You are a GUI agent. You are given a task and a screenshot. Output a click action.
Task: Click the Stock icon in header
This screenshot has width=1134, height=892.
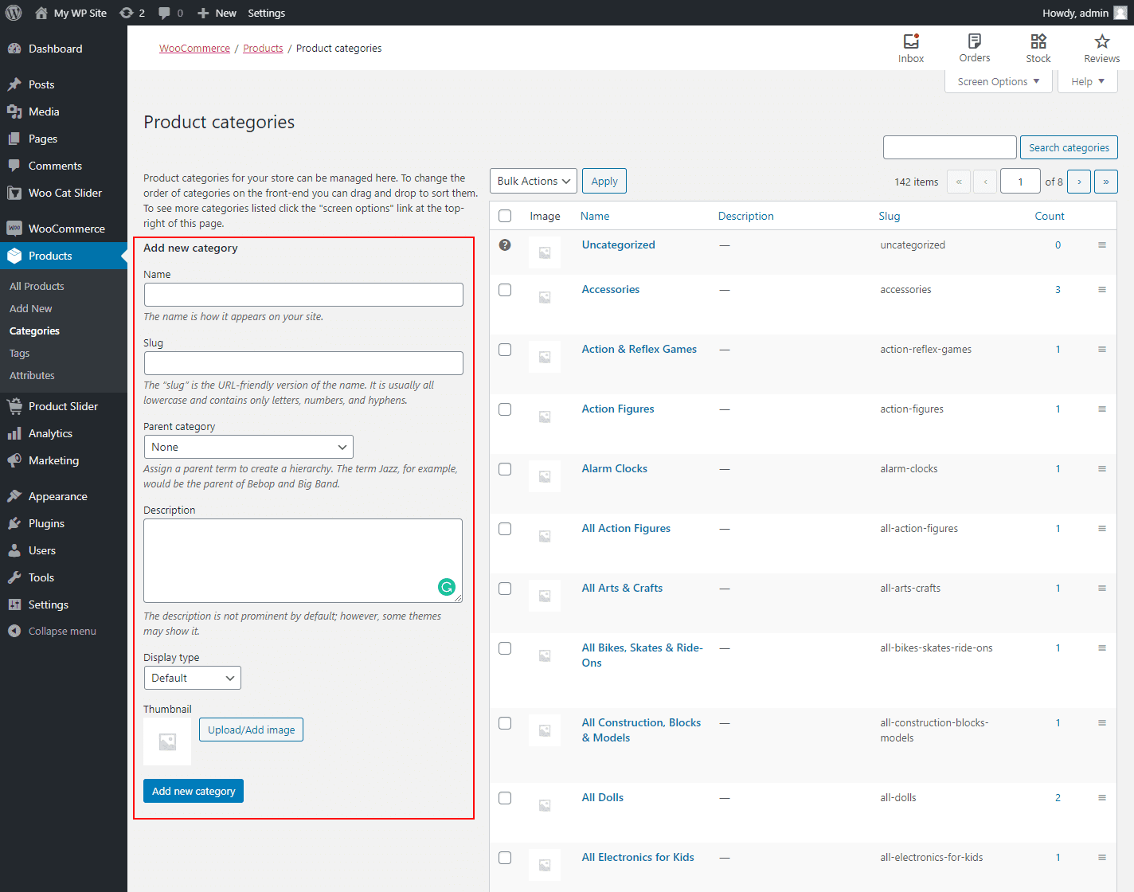(x=1038, y=41)
